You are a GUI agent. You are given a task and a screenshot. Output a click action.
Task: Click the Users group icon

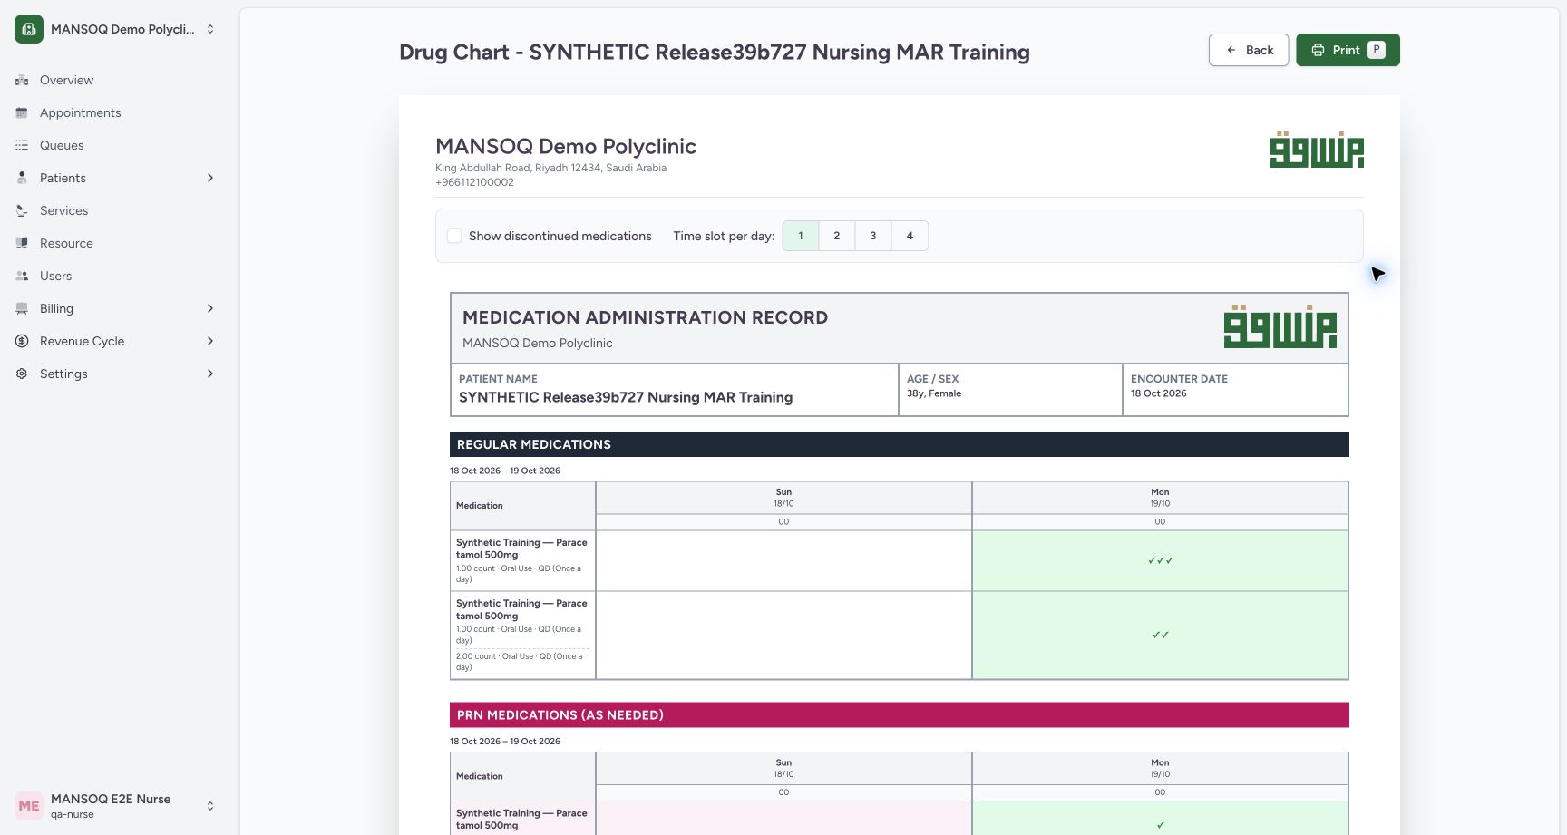click(22, 276)
